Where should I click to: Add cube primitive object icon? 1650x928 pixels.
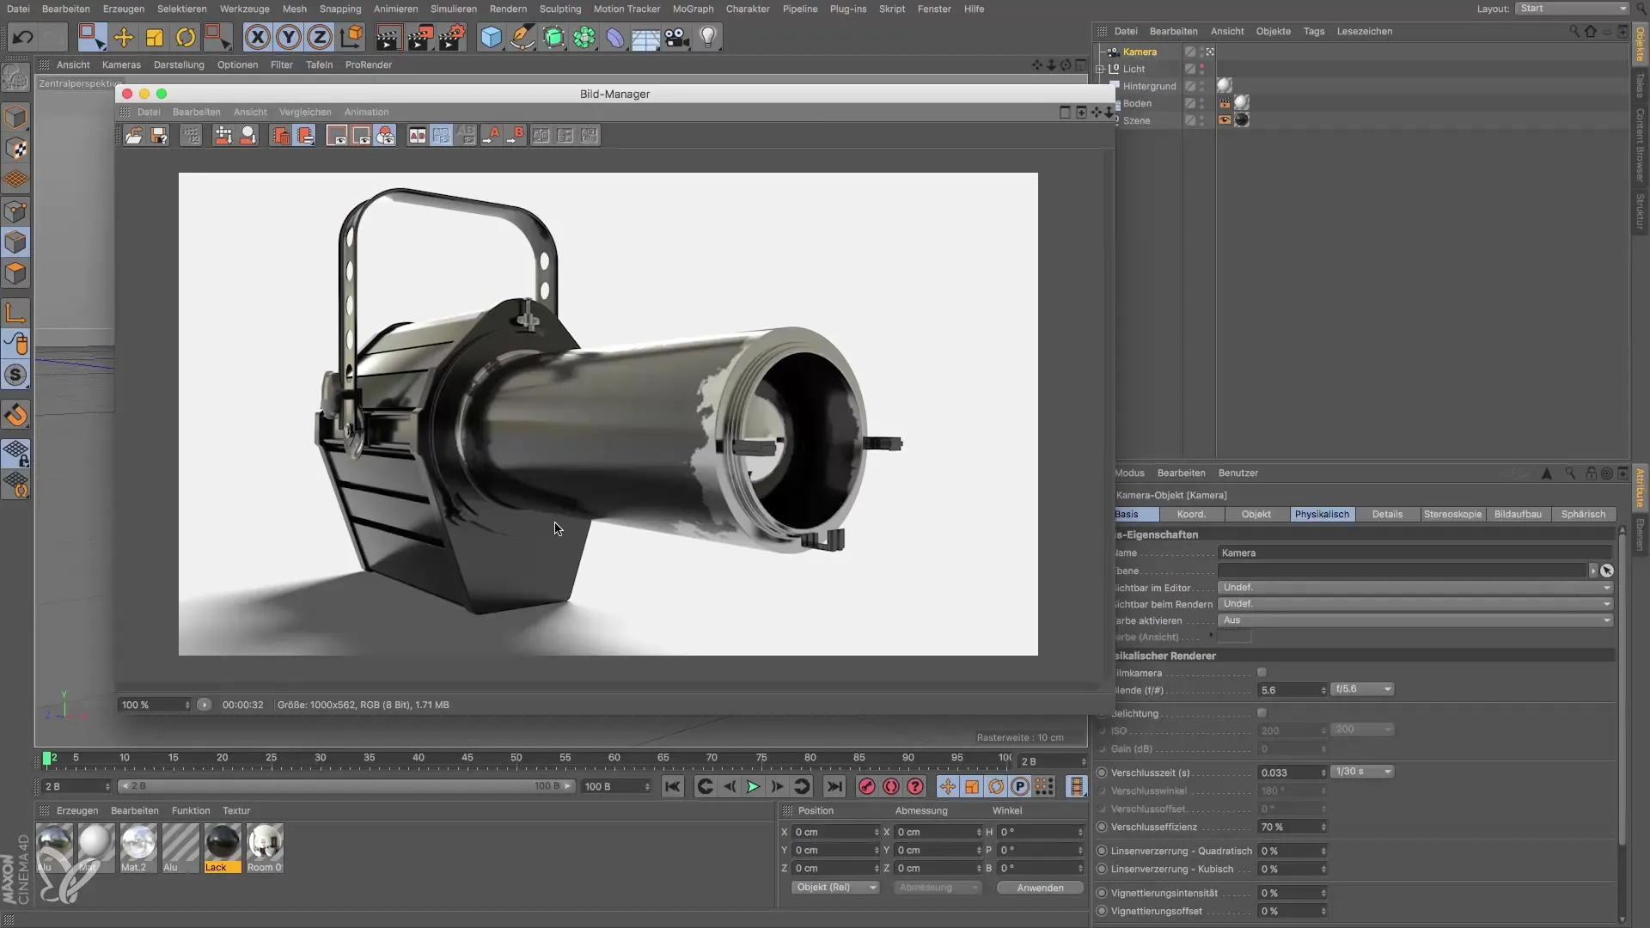click(491, 37)
